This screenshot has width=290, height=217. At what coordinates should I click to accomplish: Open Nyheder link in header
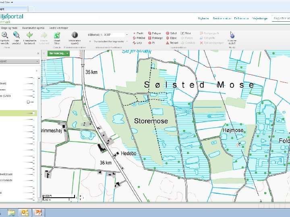click(x=204, y=18)
